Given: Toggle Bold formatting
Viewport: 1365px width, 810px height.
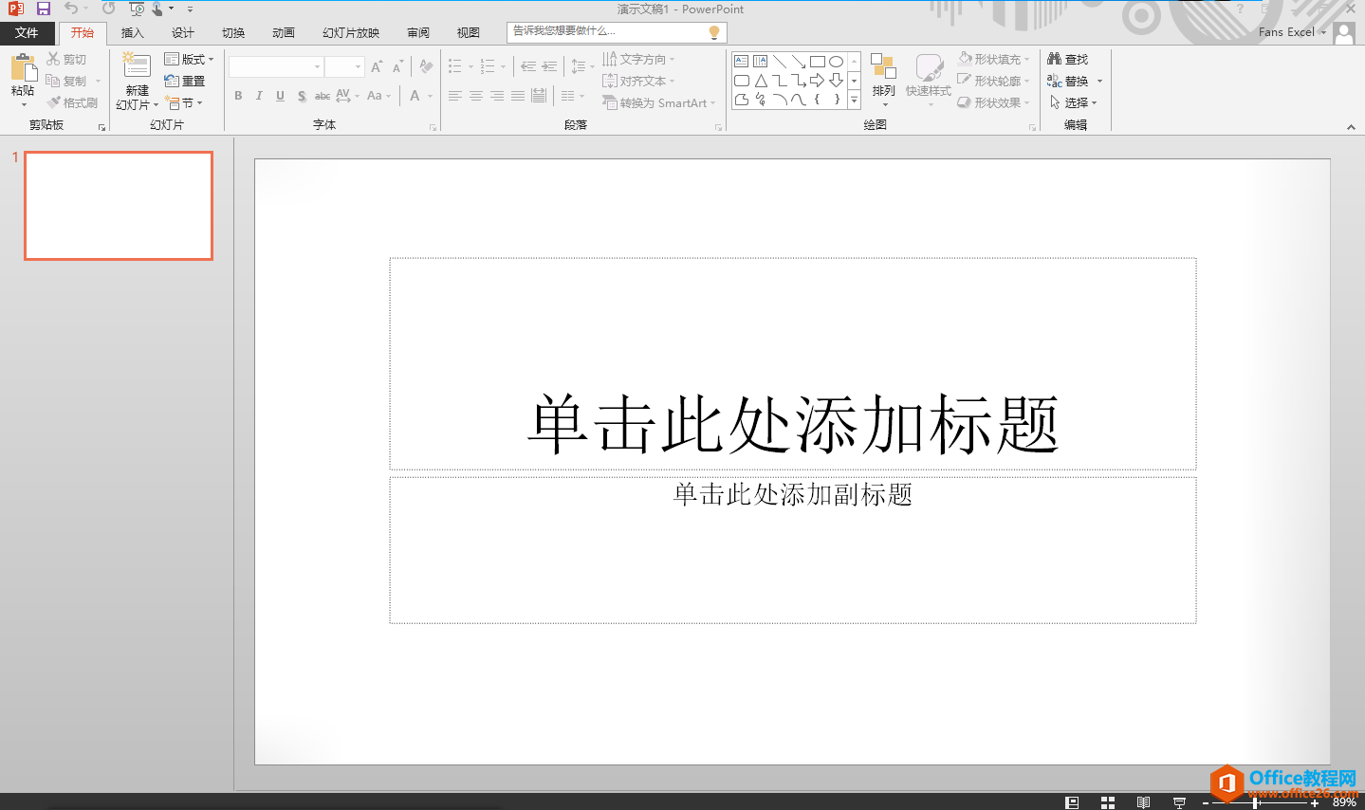Looking at the screenshot, I should [x=238, y=96].
